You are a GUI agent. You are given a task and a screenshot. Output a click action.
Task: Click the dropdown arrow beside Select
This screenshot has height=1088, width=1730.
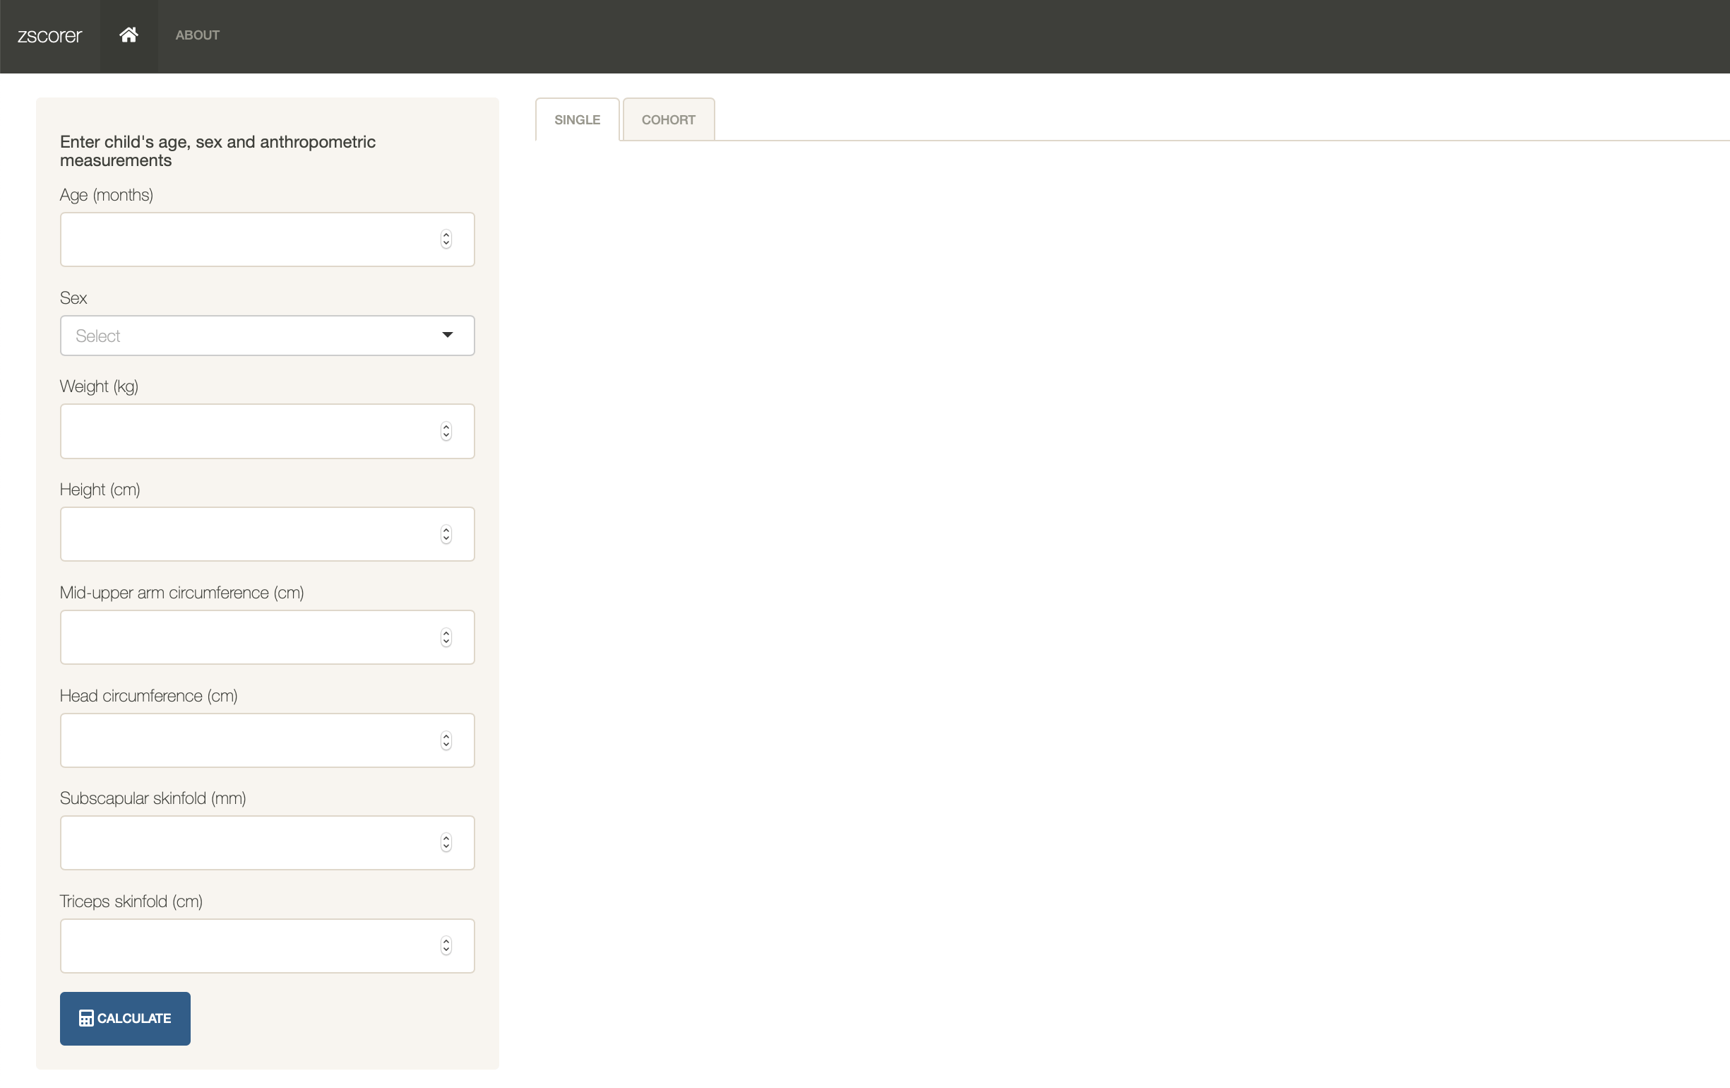click(x=447, y=335)
